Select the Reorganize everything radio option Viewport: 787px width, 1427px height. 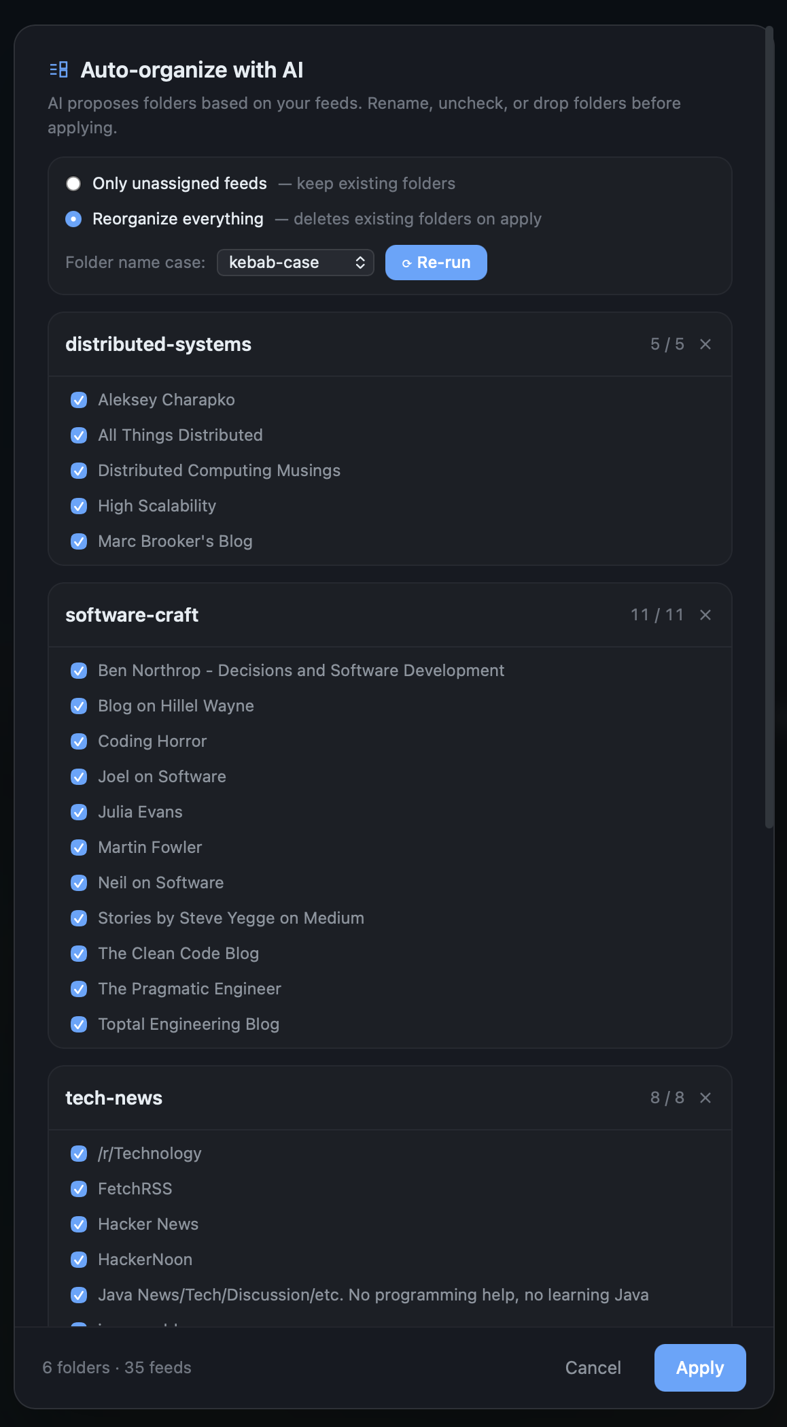point(73,219)
